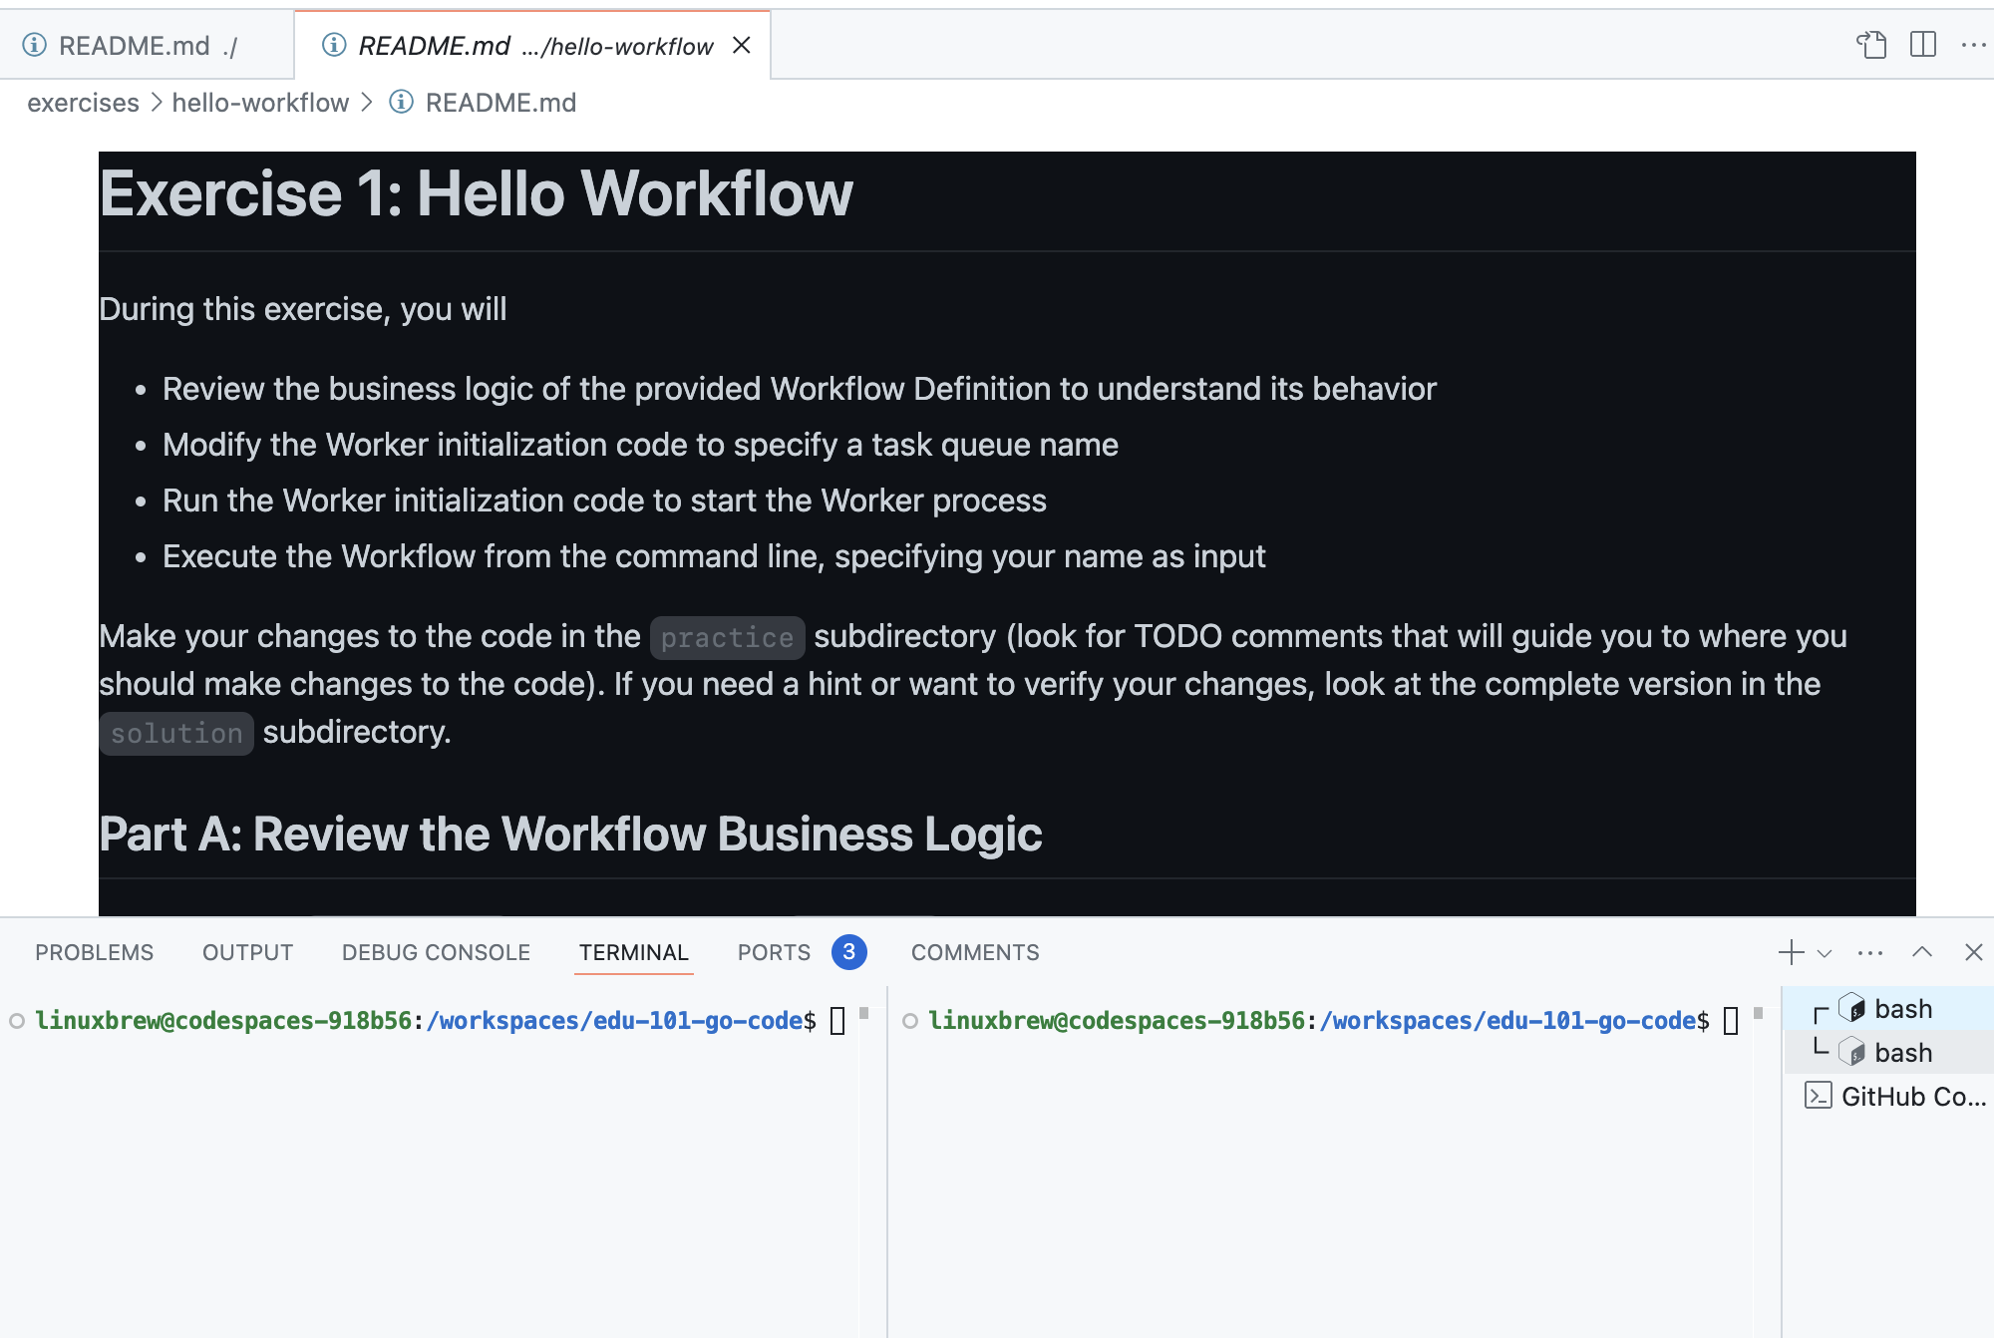The width and height of the screenshot is (1994, 1338).
Task: Open the DEBUG CONSOLE tab
Action: click(x=436, y=952)
